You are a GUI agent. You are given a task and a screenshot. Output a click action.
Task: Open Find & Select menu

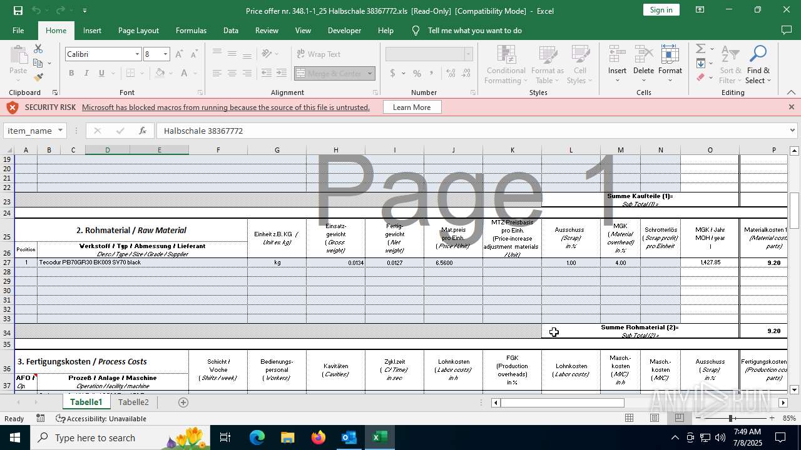758,65
